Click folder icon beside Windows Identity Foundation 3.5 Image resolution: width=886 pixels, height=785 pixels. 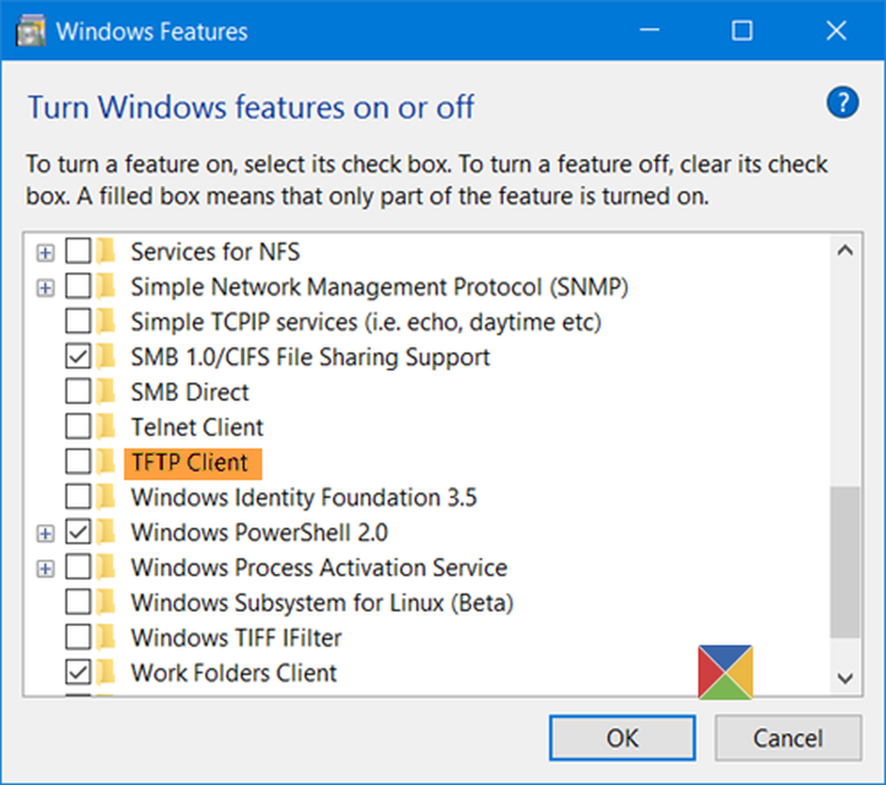(107, 497)
